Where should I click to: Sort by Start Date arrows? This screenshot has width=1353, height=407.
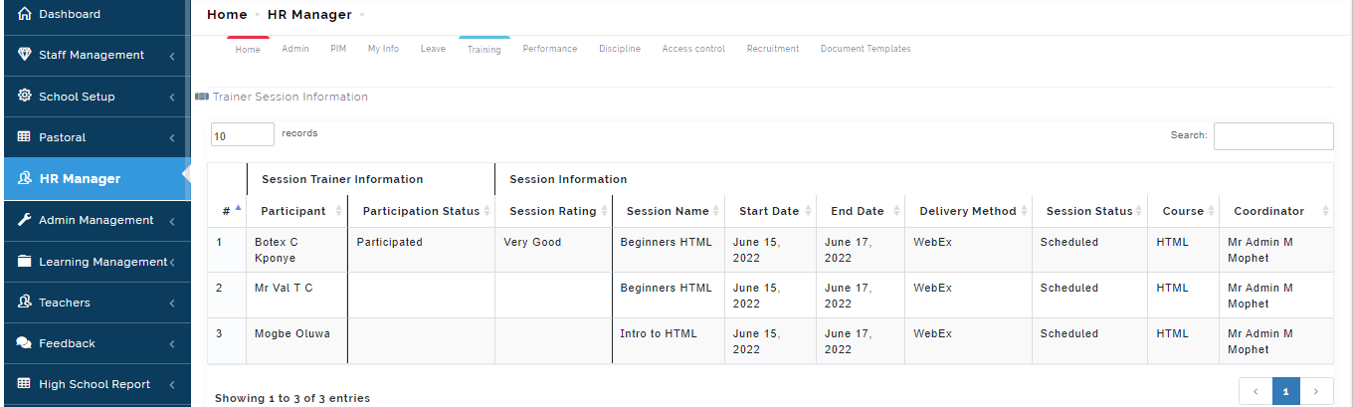pos(808,211)
